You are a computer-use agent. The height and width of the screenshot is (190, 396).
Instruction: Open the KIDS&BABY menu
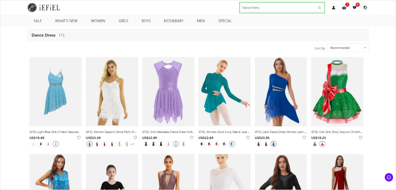(x=174, y=21)
